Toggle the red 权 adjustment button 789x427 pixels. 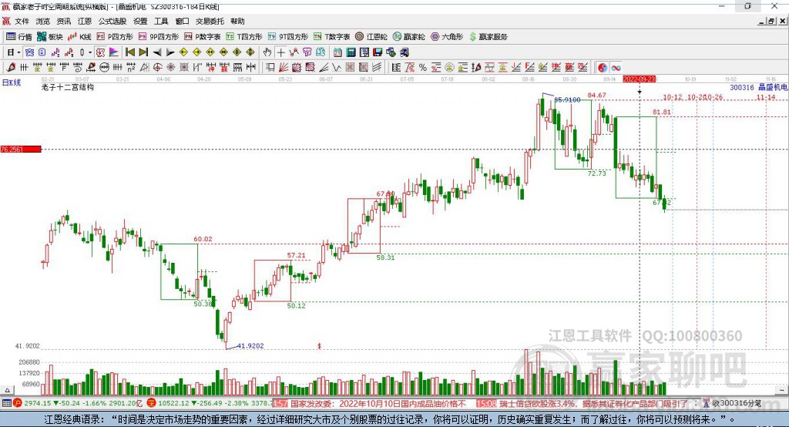[100, 52]
